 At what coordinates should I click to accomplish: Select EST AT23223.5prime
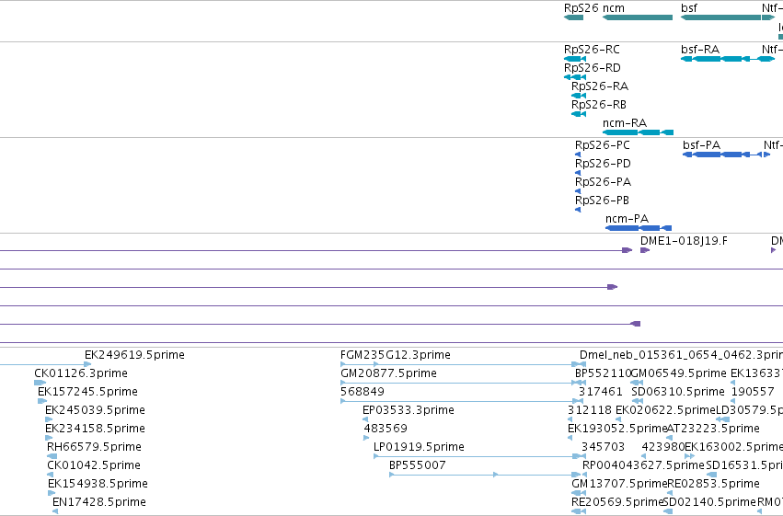coord(714,429)
